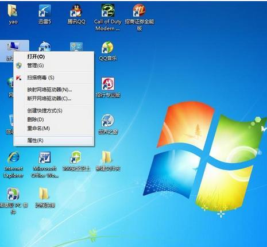This screenshot has height=247, width=267.
Task: Select the control panel icon above the menu
Action: (76, 47)
